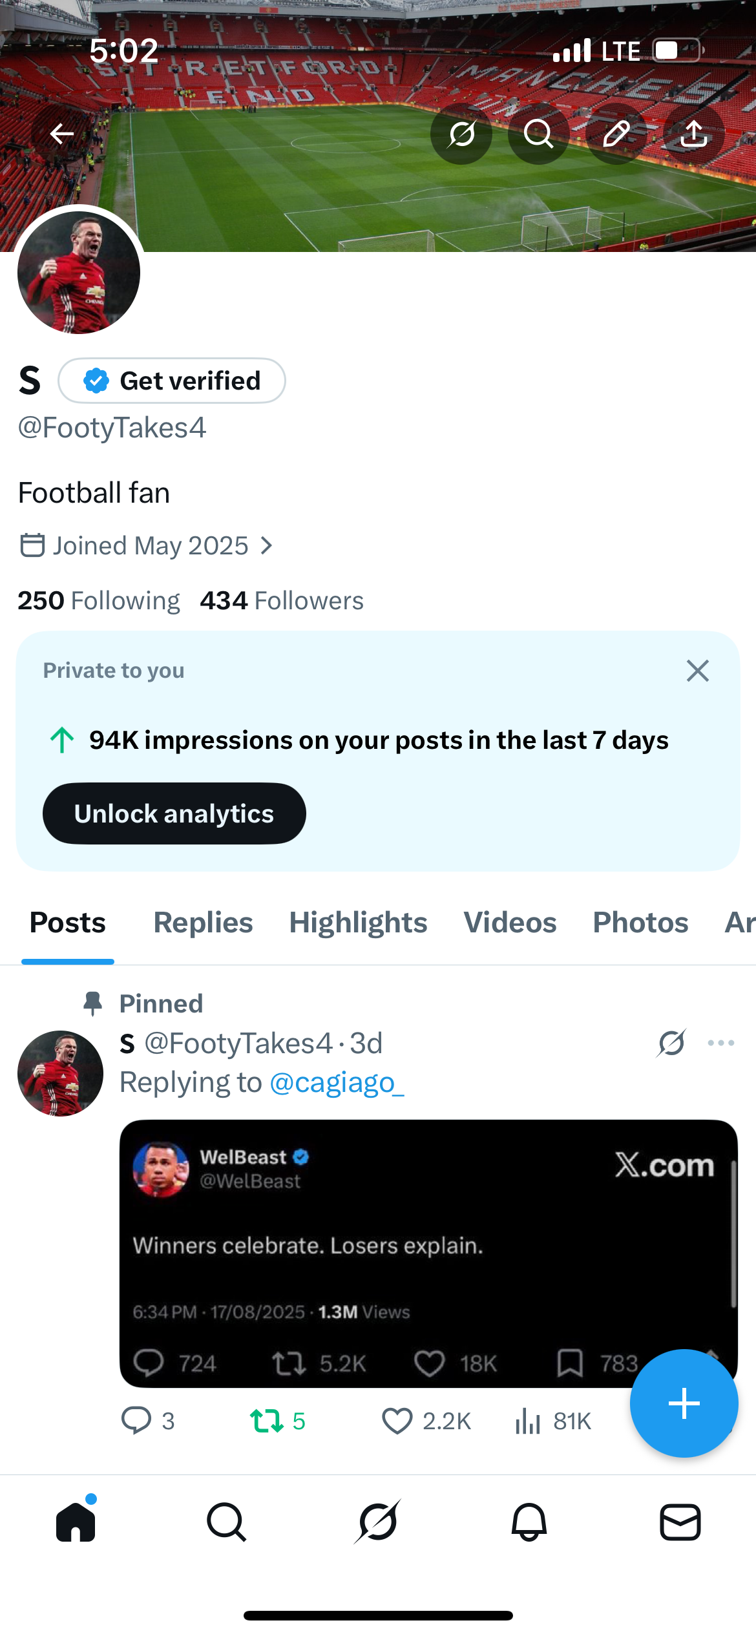The height and width of the screenshot is (1636, 756).
Task: Switch to the Highlights tab
Action: tap(358, 923)
